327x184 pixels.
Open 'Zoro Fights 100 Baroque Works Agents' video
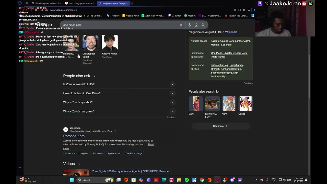pyautogui.click(x=132, y=171)
